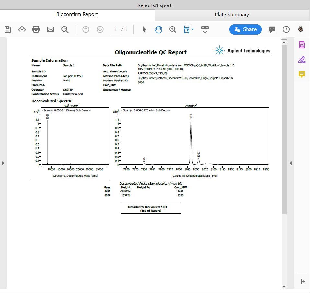Open the help question mark button
310x293 pixels.
pyautogui.click(x=286, y=29)
